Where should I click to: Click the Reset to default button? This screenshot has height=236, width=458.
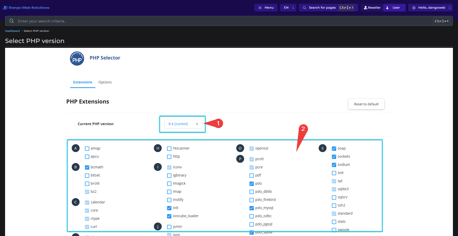coord(366,104)
